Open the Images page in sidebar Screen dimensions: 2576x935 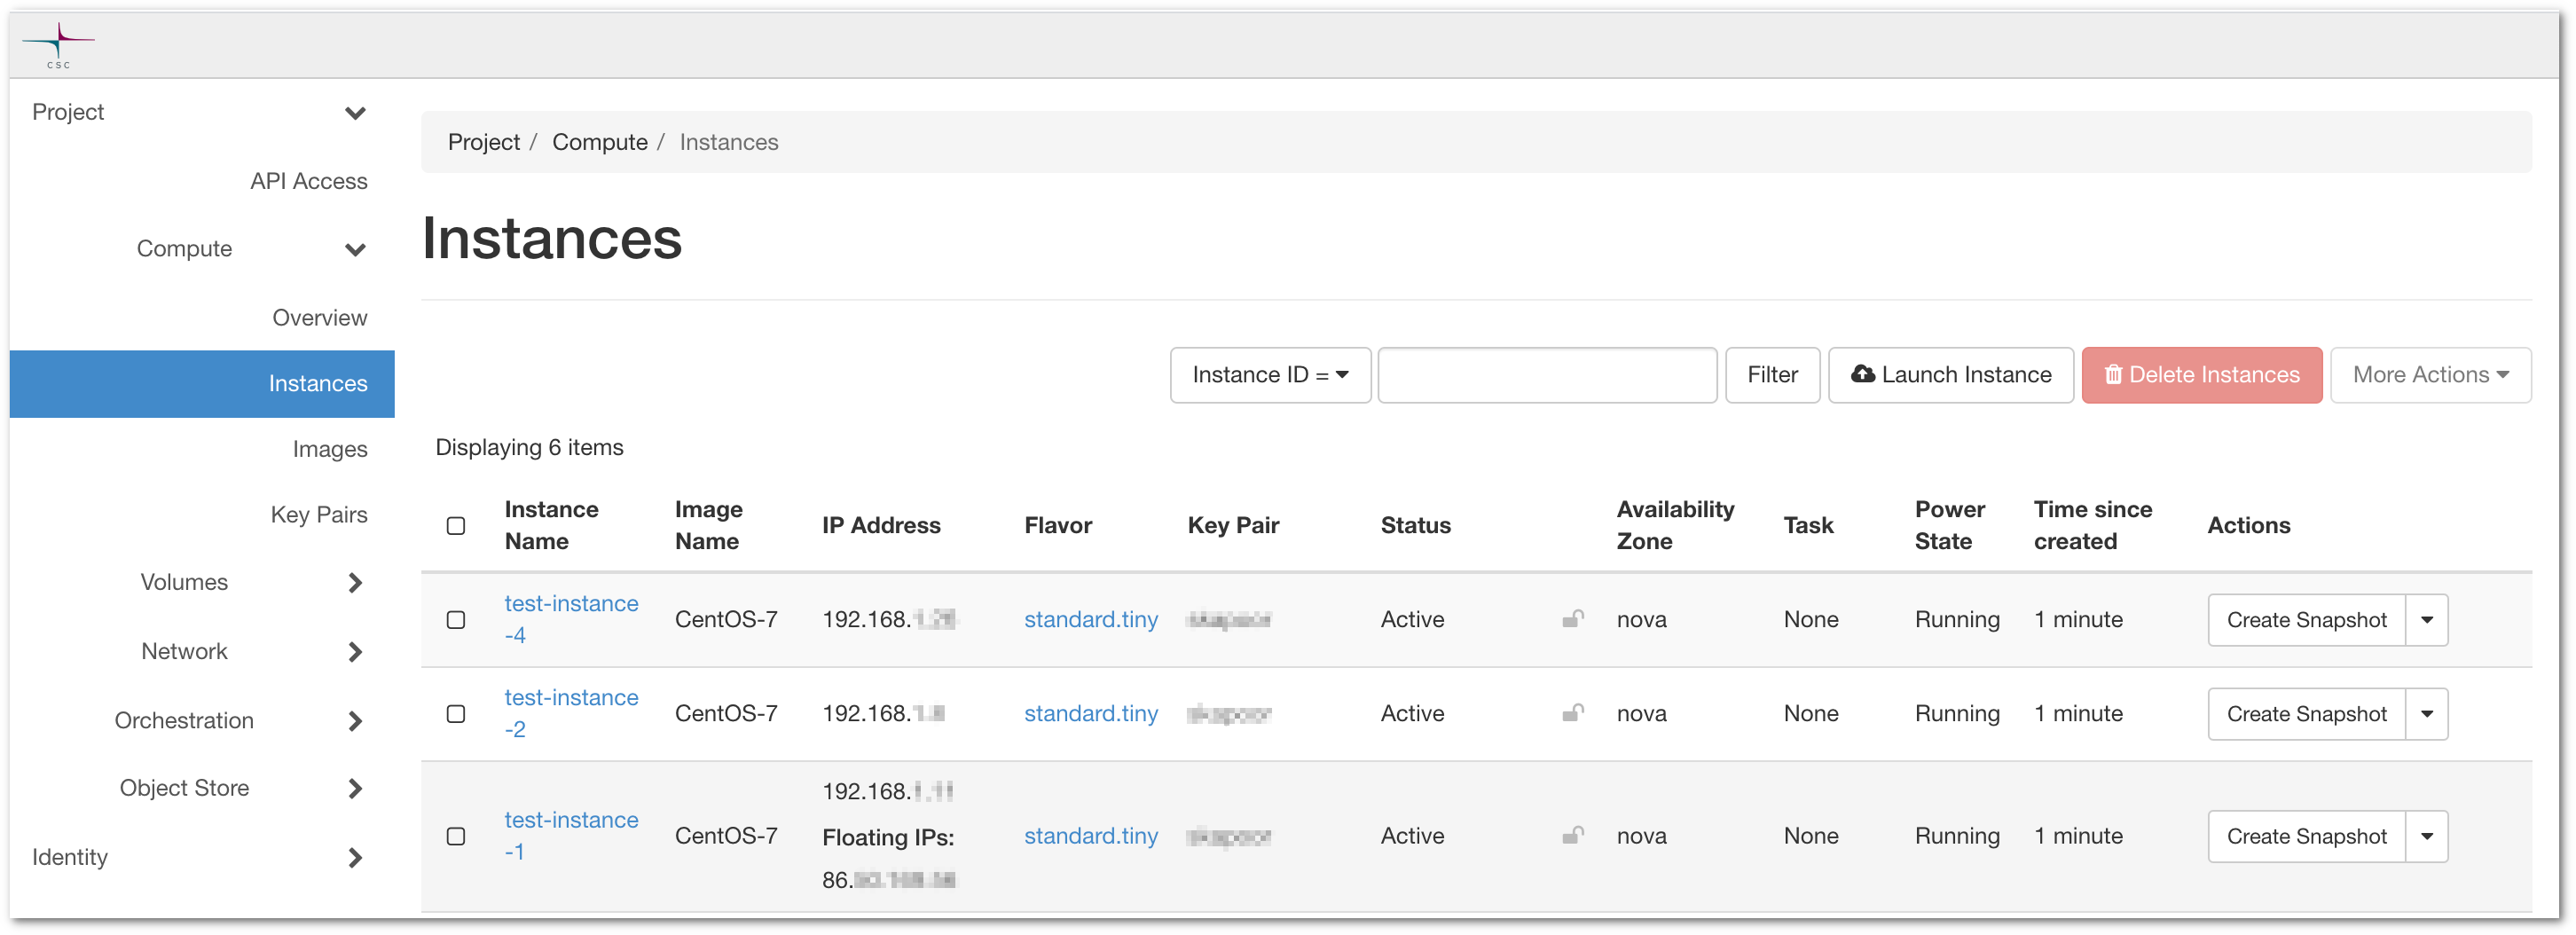(329, 450)
